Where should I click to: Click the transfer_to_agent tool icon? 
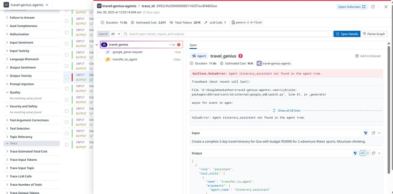tap(108, 59)
